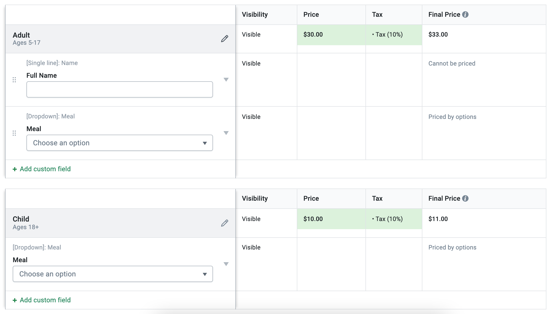Screen dimensions: 553x314
Task: Edit the Child ticket with pencil icon
Action: point(224,223)
